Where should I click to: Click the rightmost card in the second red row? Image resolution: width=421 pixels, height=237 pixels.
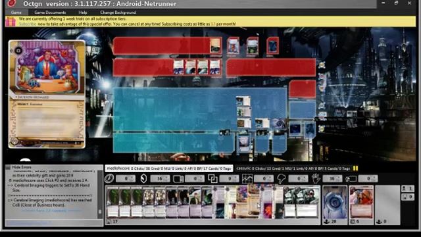(x=215, y=67)
